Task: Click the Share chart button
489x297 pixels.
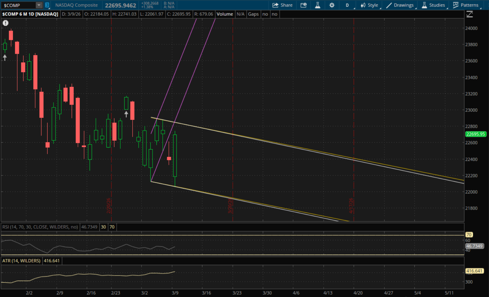Action: coord(282,5)
